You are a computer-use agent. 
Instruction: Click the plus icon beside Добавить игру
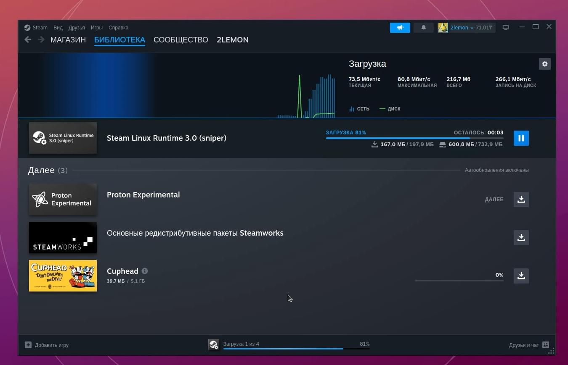click(28, 345)
